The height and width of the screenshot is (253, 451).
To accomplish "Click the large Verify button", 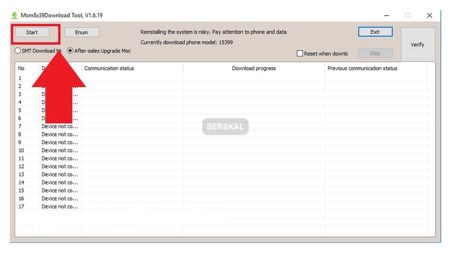I will click(418, 44).
